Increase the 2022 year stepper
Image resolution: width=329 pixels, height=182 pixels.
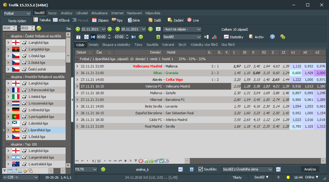32,27
